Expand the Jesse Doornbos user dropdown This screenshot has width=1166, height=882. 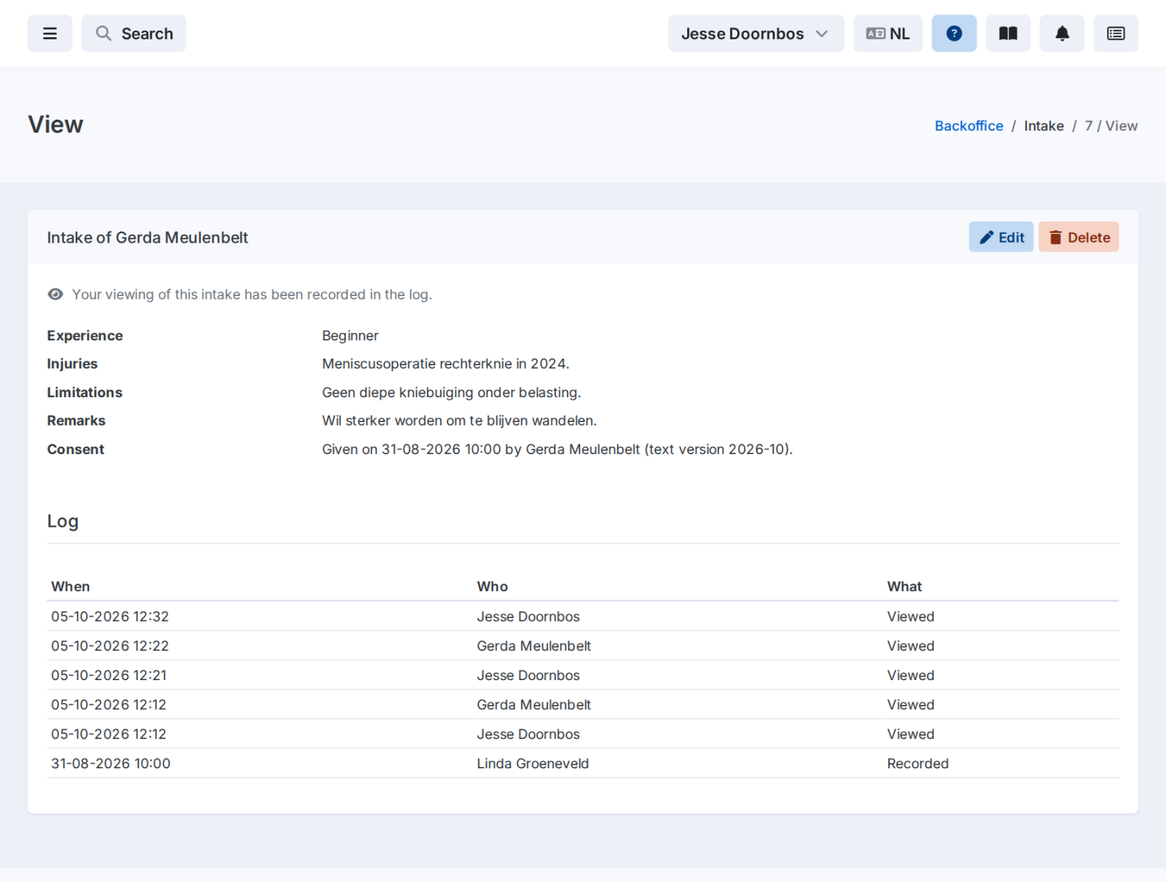tap(756, 34)
